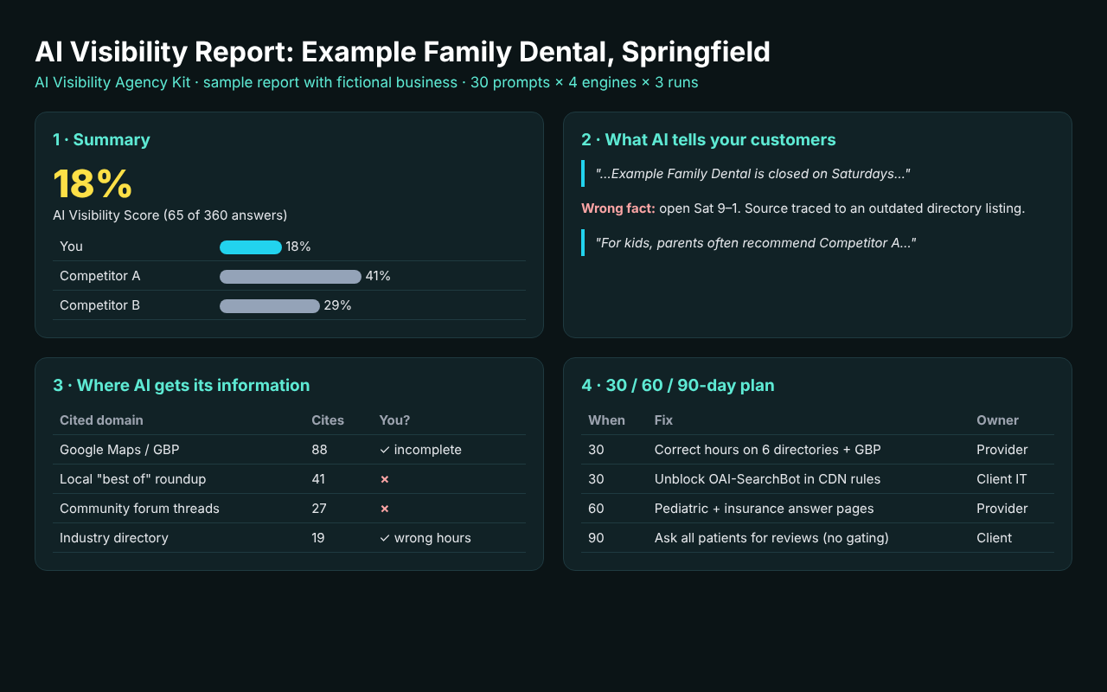Click the "Fix" column header in the plan
This screenshot has width=1107, height=692.
663,420
